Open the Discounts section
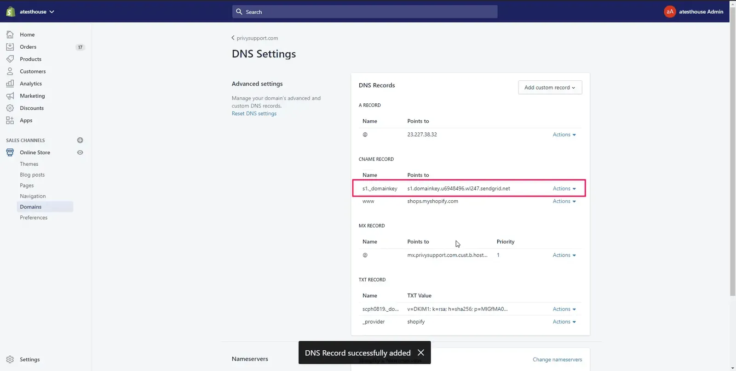The image size is (736, 371). 32,108
